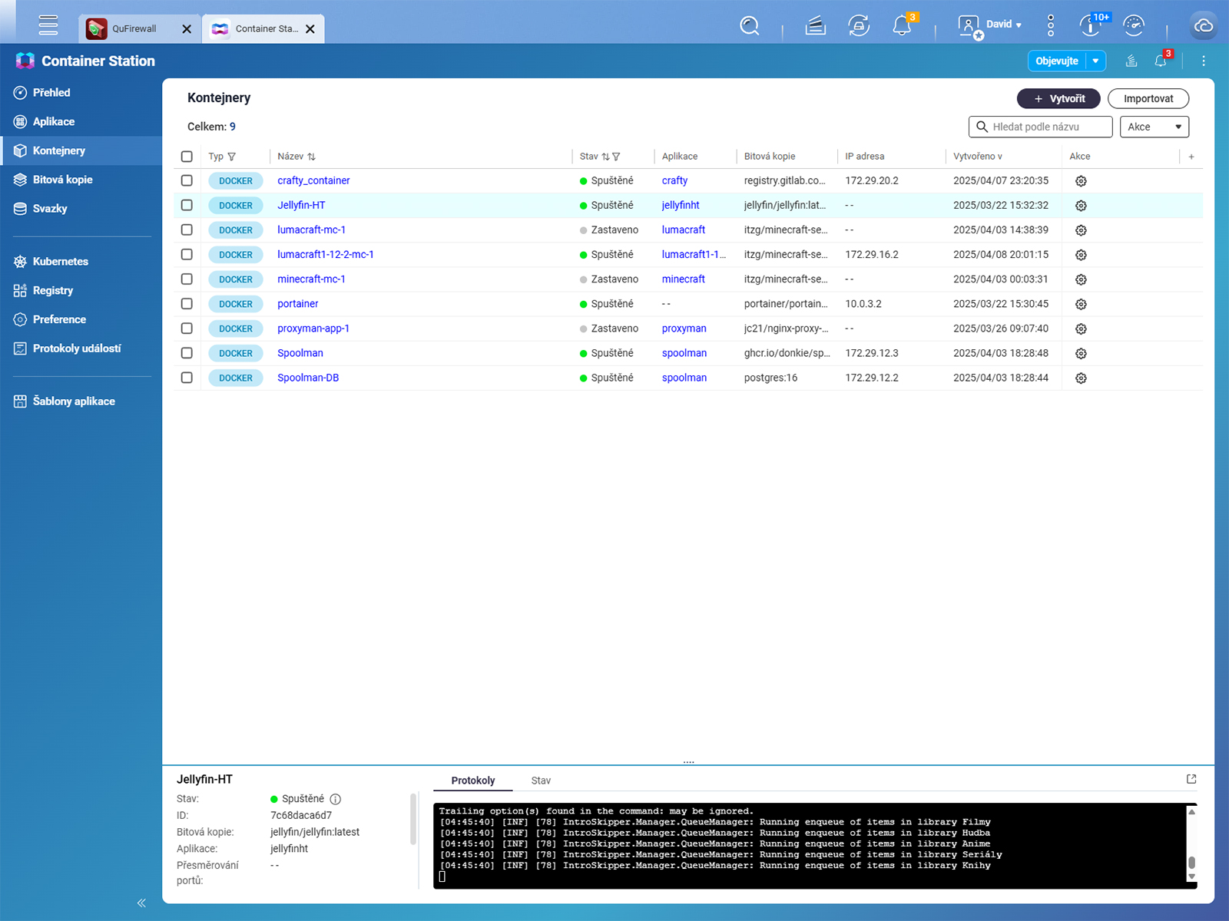Open settings gear for minecraft-mc-1 row
The width and height of the screenshot is (1229, 921).
pos(1081,279)
